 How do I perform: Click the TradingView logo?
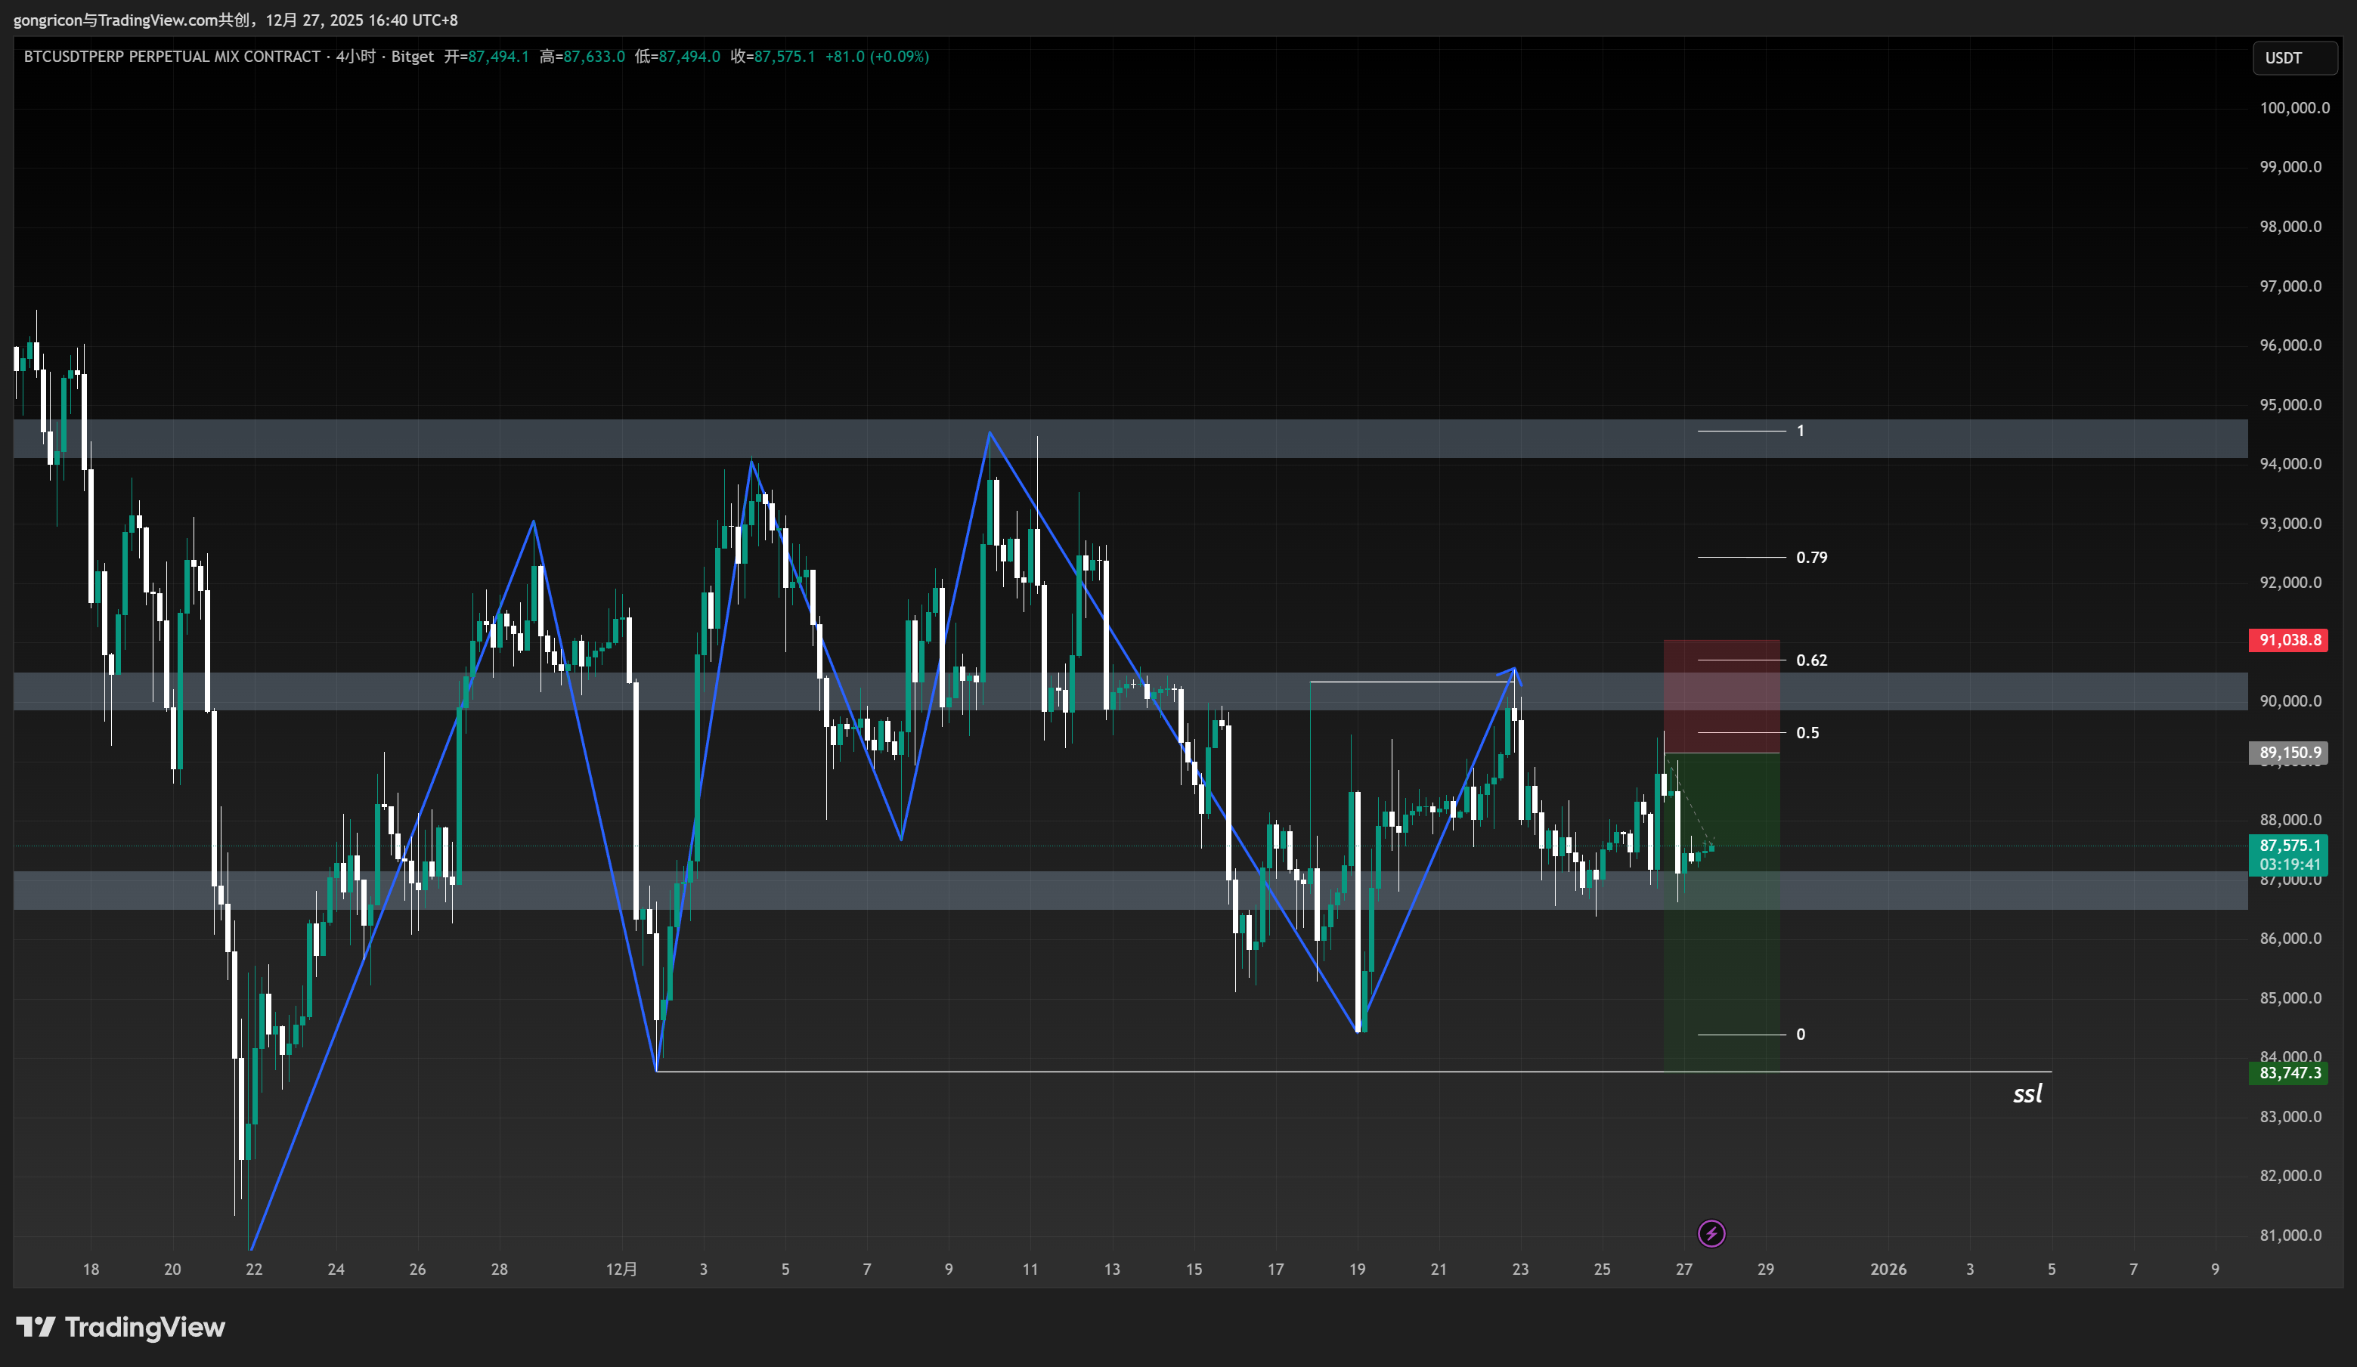121,1327
